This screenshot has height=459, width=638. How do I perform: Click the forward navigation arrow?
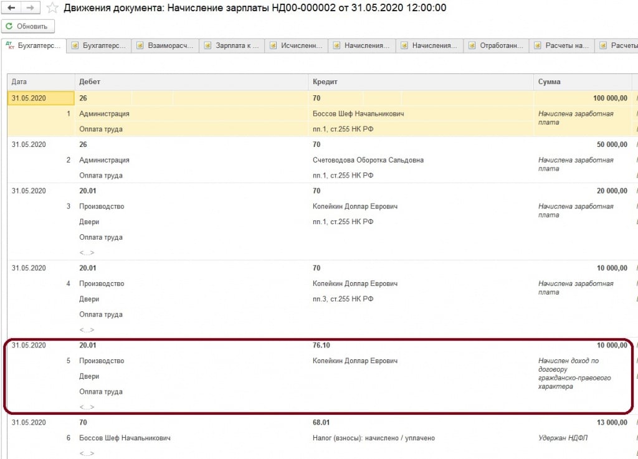click(30, 8)
